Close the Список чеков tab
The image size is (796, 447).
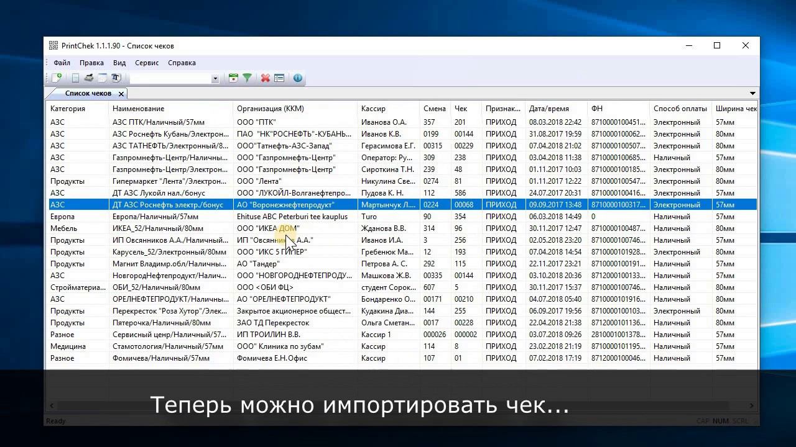pos(121,94)
